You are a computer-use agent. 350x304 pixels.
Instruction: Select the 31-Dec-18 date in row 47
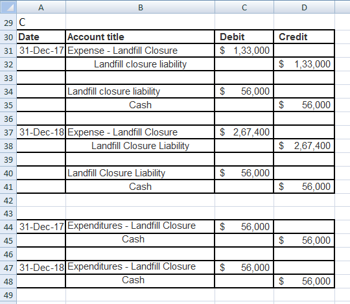coord(41,268)
